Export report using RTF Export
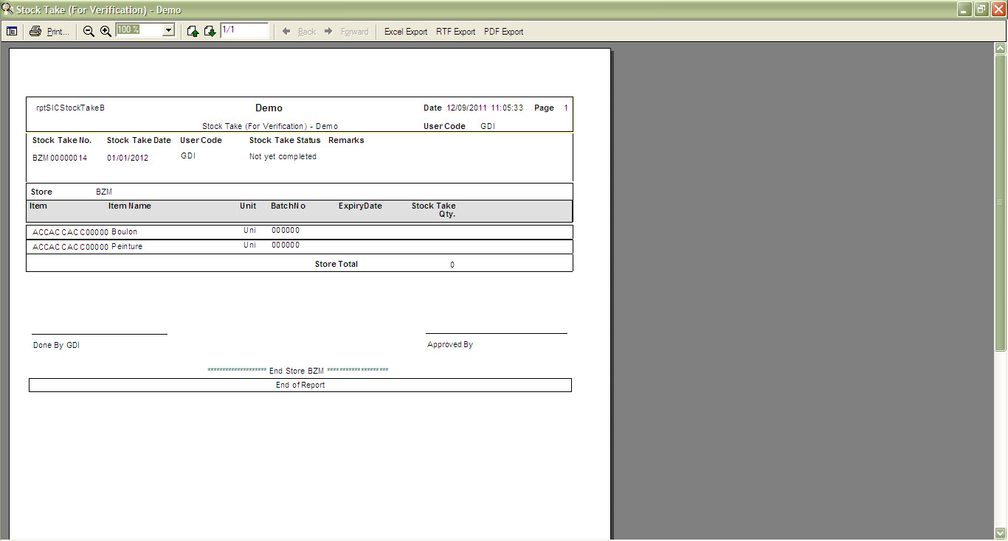The width and height of the screenshot is (1008, 541). 455,32
